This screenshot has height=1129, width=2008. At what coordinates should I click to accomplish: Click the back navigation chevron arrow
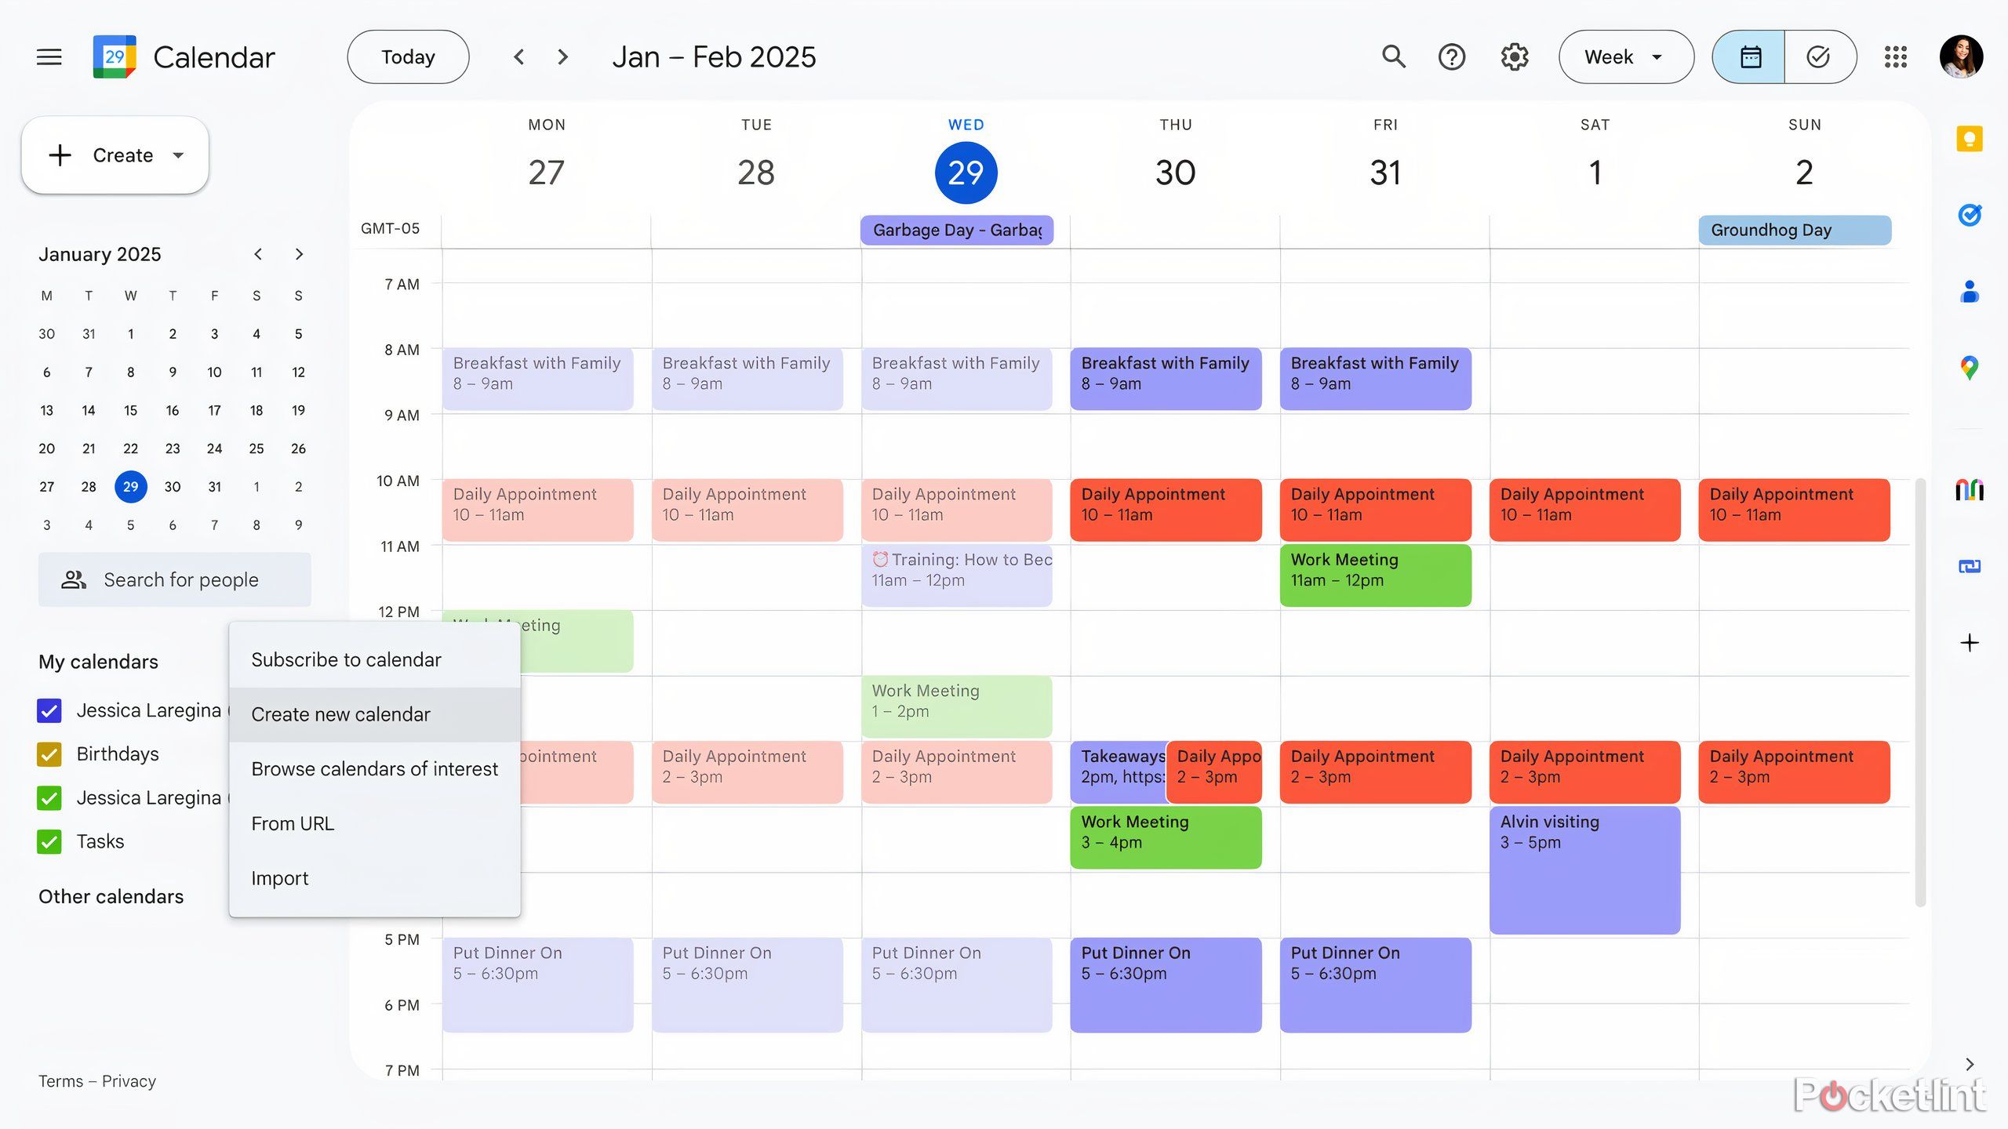point(517,55)
